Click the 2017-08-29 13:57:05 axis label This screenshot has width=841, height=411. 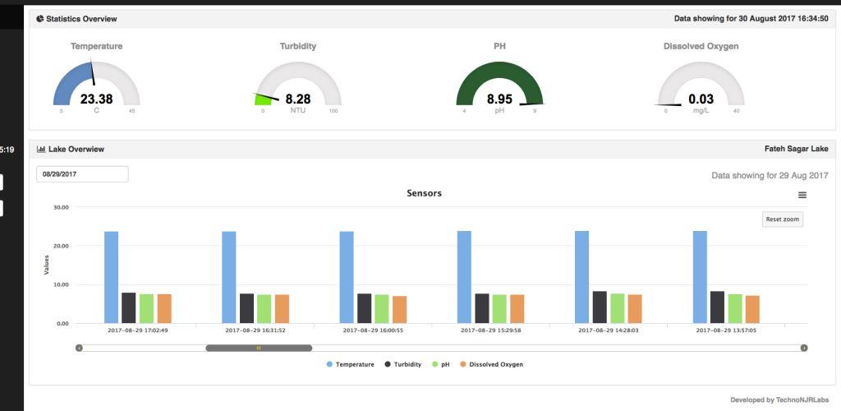click(x=726, y=330)
